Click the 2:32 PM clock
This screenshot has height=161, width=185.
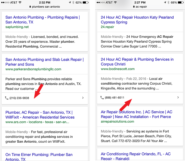[x=45, y=3]
